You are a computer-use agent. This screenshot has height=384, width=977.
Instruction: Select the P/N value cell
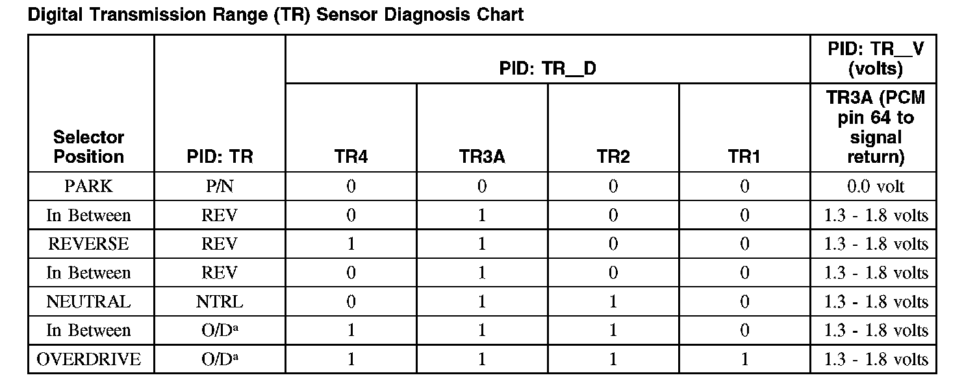click(220, 187)
